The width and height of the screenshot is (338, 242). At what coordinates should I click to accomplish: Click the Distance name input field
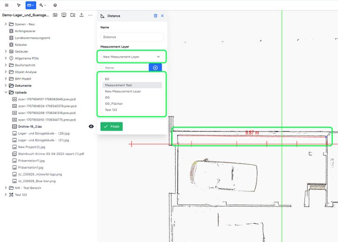point(132,37)
